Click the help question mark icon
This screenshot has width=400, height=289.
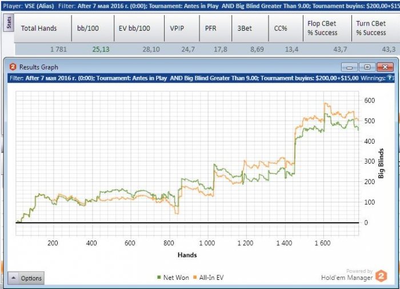[x=390, y=78]
